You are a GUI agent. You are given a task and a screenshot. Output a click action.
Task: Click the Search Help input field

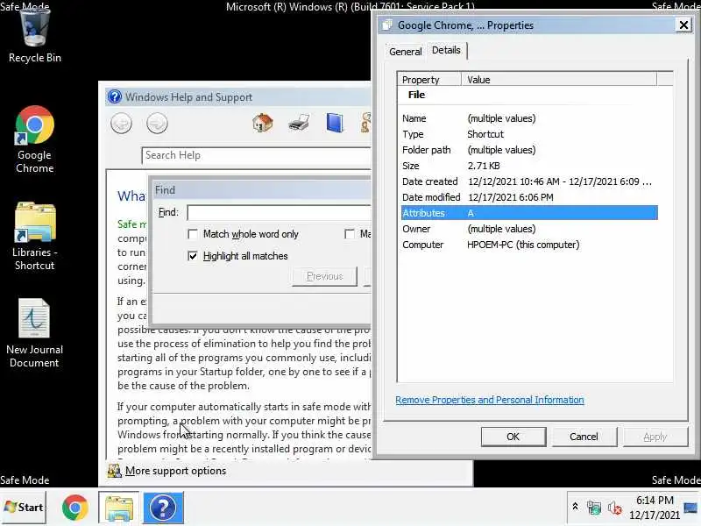[x=256, y=155]
